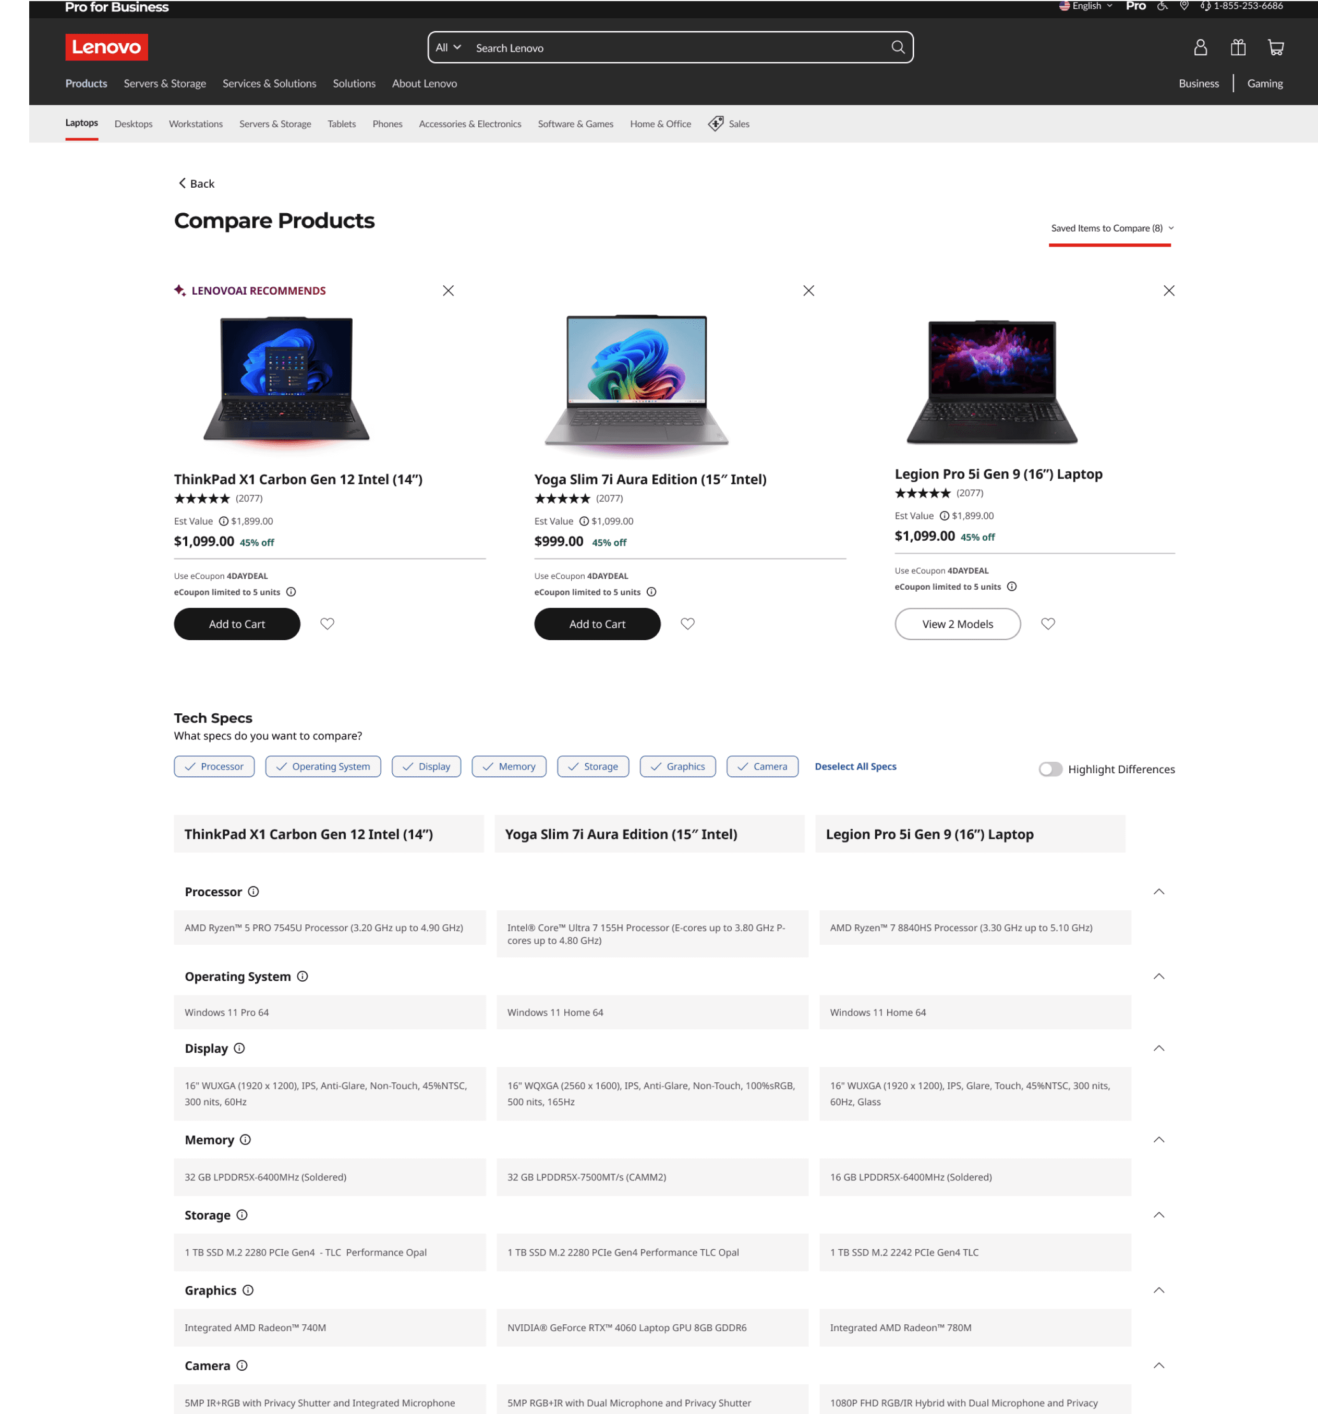This screenshot has height=1414, width=1318.
Task: Uncheck the Processor spec filter
Action: click(214, 766)
